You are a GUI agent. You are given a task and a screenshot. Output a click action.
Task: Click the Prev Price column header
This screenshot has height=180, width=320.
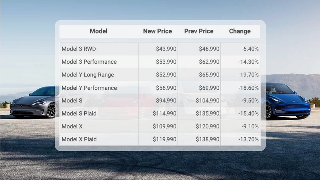click(199, 31)
